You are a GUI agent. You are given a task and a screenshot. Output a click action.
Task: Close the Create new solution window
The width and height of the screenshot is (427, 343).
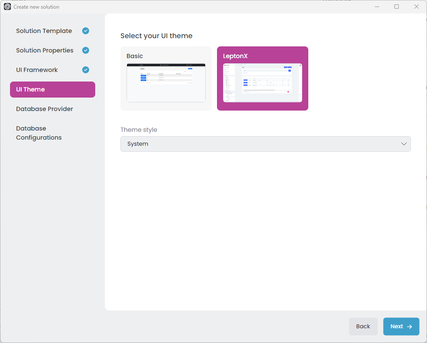pyautogui.click(x=417, y=7)
